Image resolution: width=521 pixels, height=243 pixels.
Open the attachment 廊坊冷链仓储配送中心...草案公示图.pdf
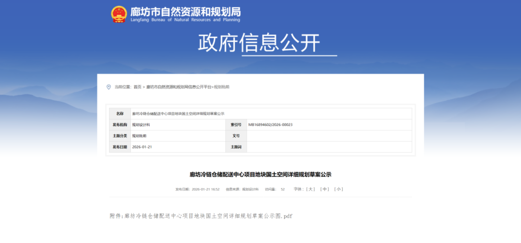[x=208, y=216]
